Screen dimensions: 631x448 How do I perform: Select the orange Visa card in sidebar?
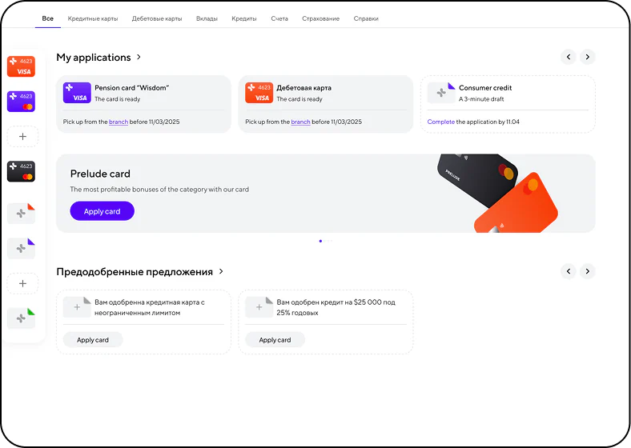(22, 66)
